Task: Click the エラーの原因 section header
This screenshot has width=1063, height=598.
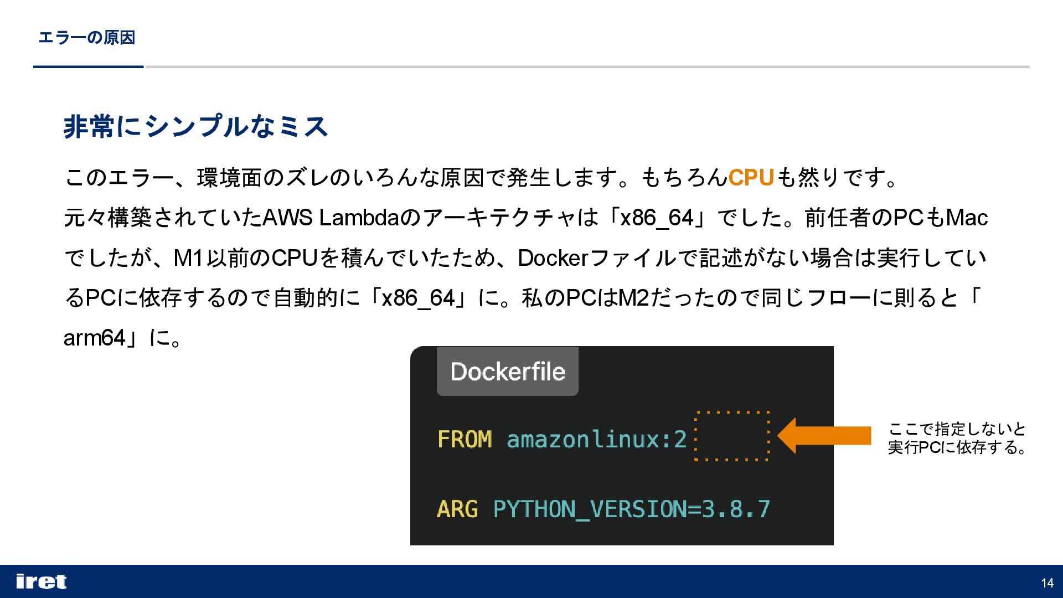Action: click(x=87, y=38)
